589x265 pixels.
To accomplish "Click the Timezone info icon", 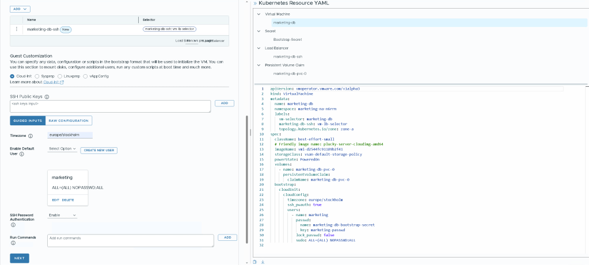I will pyautogui.click(x=30, y=136).
